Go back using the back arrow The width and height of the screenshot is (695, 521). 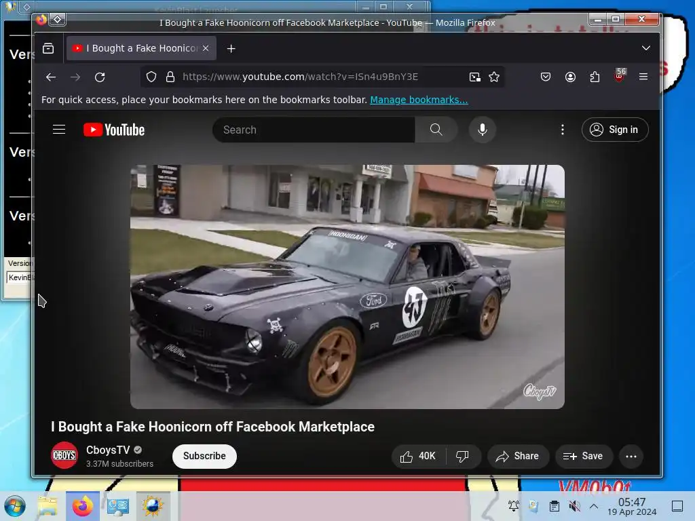(x=51, y=77)
